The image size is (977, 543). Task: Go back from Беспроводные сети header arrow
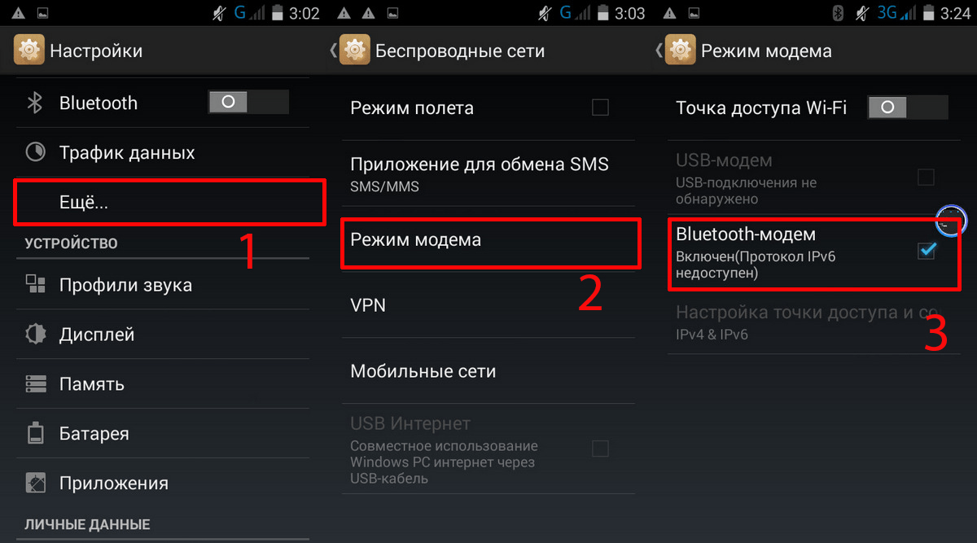[x=333, y=50]
